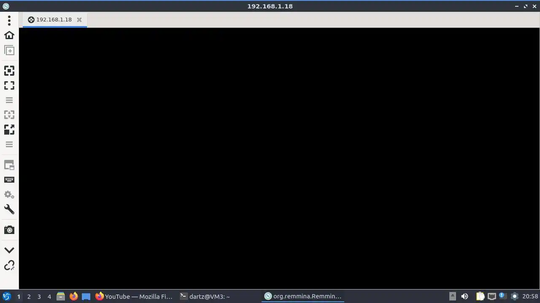Click update notifier tray icon
The height and width of the screenshot is (303, 540).
[x=502, y=296]
